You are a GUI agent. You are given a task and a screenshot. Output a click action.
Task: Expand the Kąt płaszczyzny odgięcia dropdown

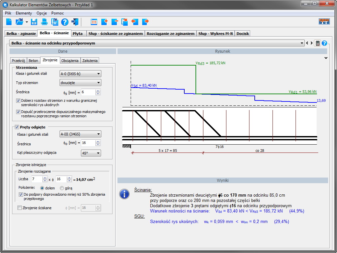91,153
